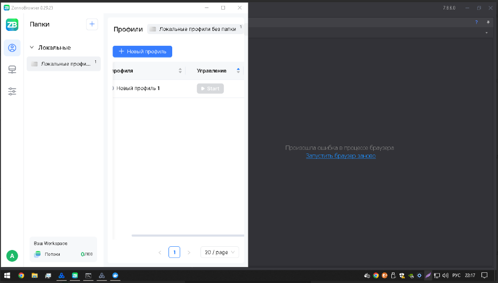Click the 'Новый профиль' button

[142, 52]
